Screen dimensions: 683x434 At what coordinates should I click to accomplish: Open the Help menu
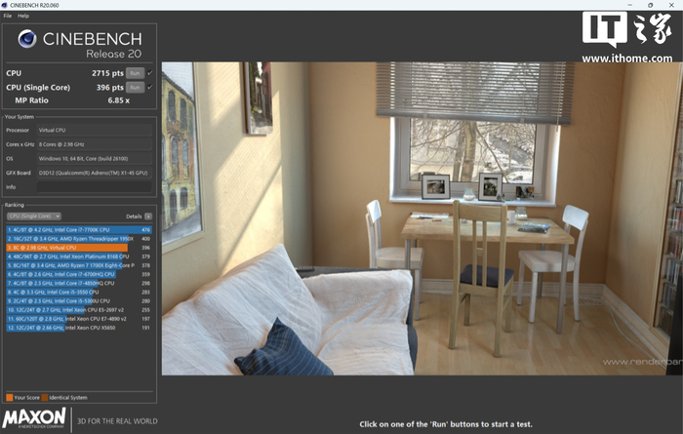(23, 16)
